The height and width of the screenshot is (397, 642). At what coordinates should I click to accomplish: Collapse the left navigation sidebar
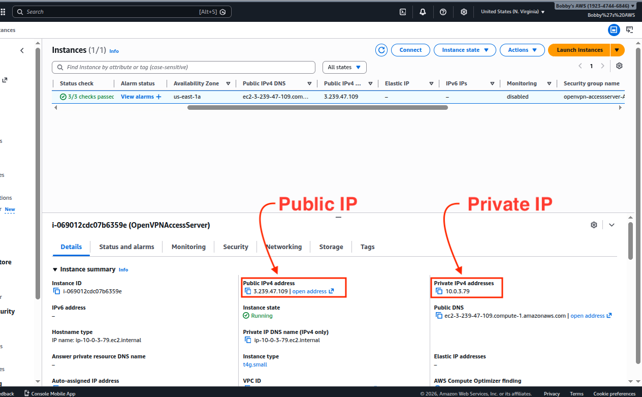[22, 50]
